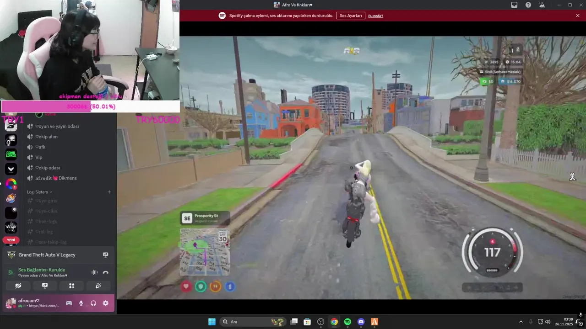Image resolution: width=586 pixels, height=329 pixels.
Task: Open OBS Studio from the taskbar
Action: tap(320, 322)
